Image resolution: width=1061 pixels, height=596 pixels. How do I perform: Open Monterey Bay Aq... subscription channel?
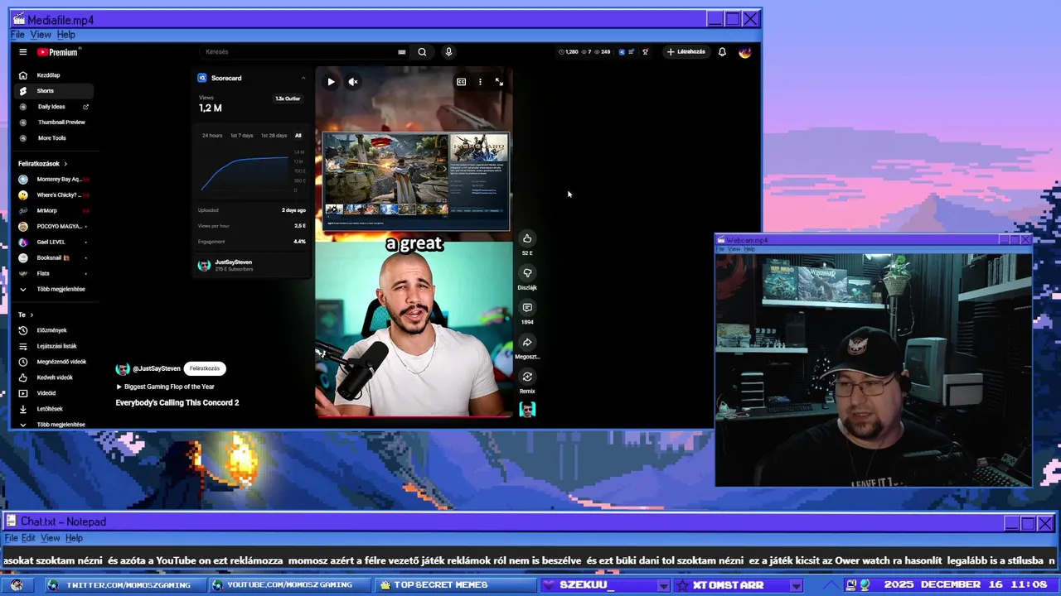54,180
